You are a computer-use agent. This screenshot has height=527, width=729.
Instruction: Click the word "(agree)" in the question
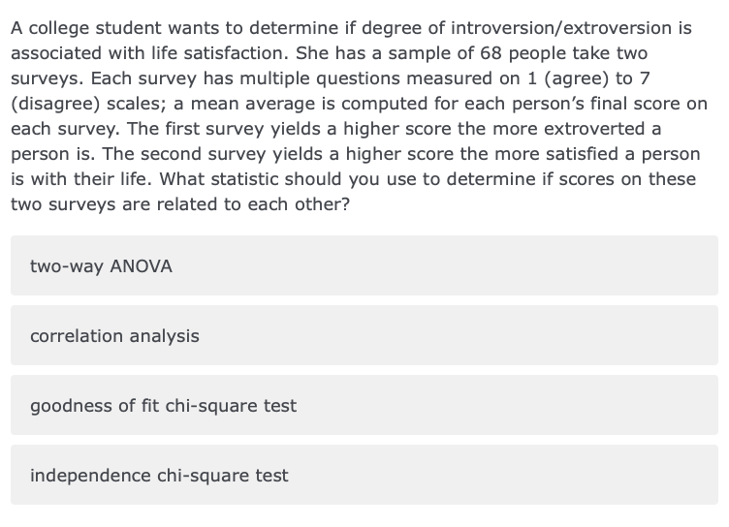coord(556,78)
